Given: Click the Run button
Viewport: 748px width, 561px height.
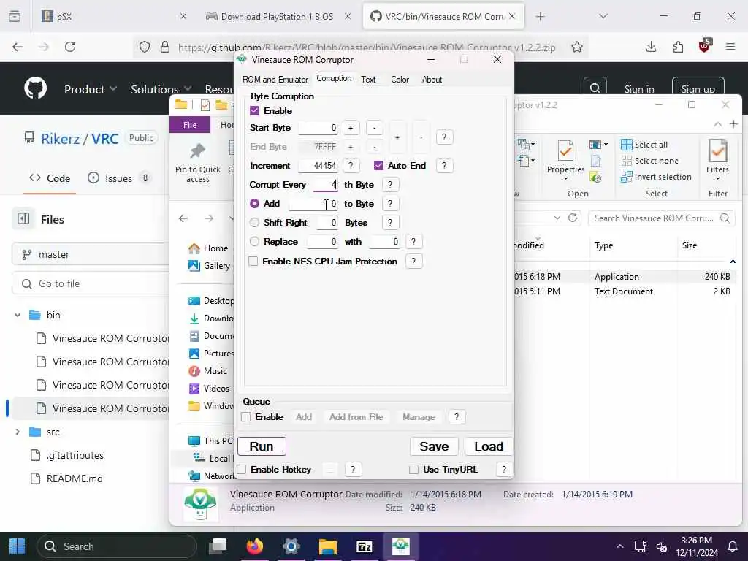Looking at the screenshot, I should pos(262,446).
